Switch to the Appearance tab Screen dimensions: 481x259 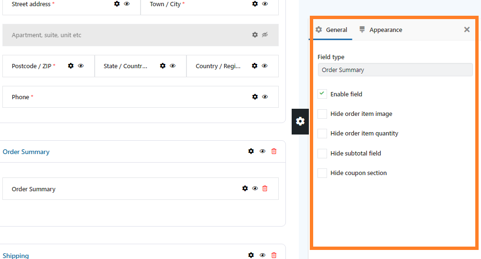coord(381,30)
